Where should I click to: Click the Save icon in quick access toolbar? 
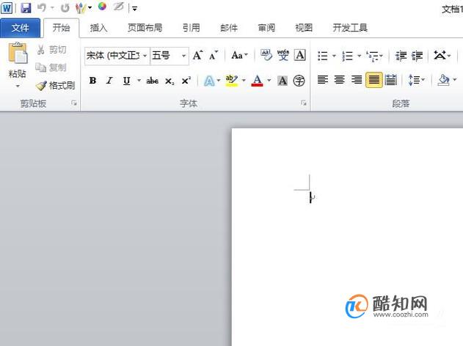[26, 7]
